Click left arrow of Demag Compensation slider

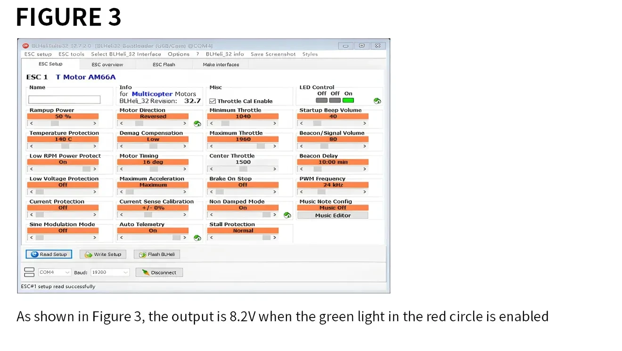(122, 146)
